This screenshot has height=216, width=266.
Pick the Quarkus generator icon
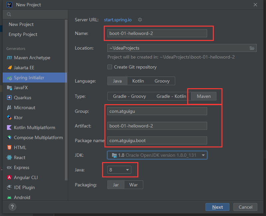(9, 98)
